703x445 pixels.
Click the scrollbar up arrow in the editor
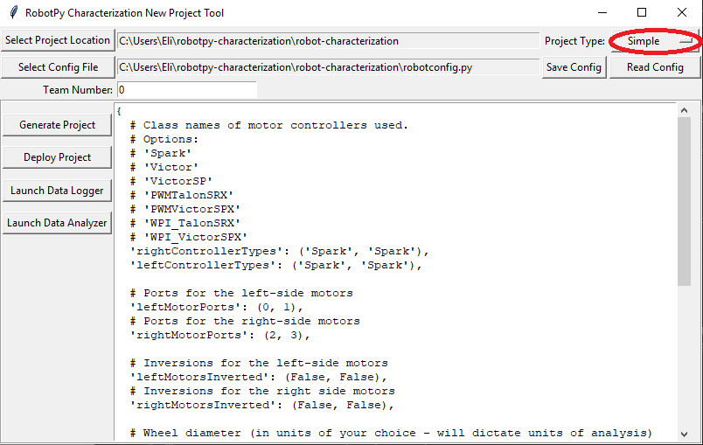coord(684,110)
